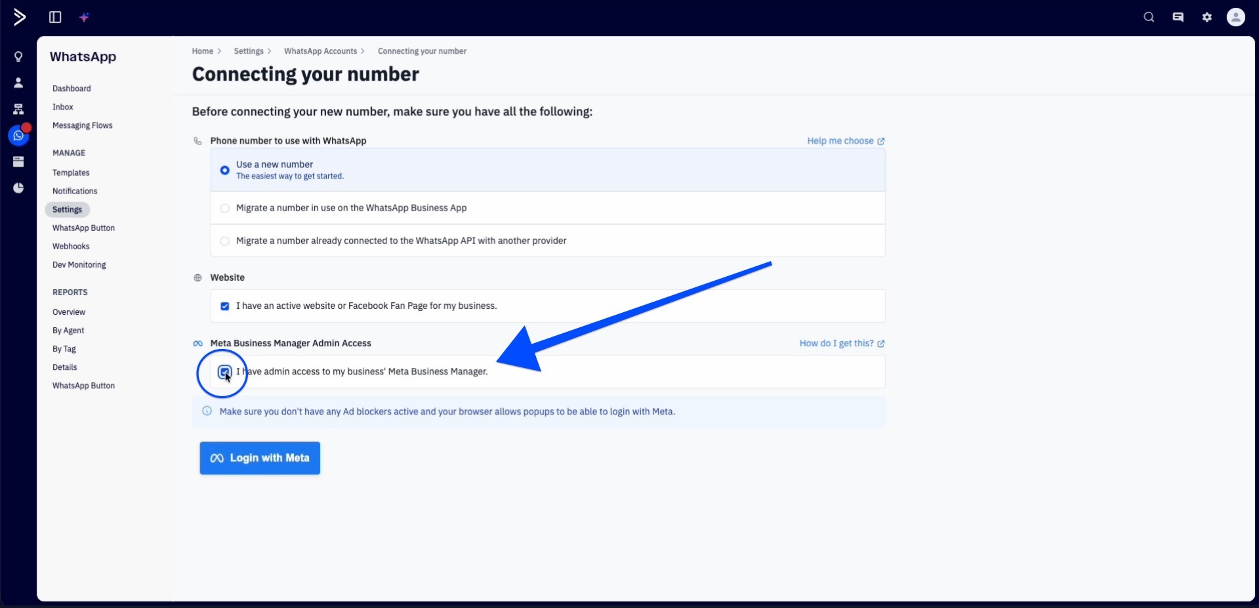Open Webhooks under Manage

(71, 246)
